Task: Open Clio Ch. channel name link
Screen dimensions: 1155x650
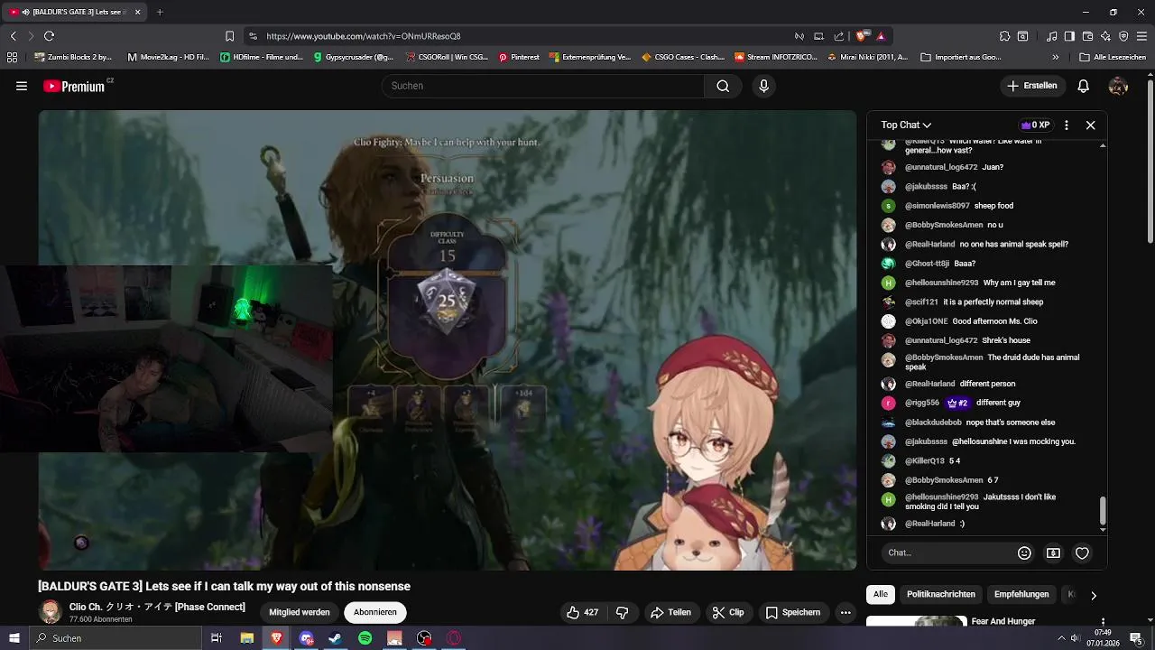Action: (157, 607)
